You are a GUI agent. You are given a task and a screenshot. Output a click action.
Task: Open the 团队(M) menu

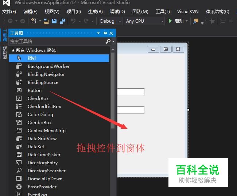[140, 12]
